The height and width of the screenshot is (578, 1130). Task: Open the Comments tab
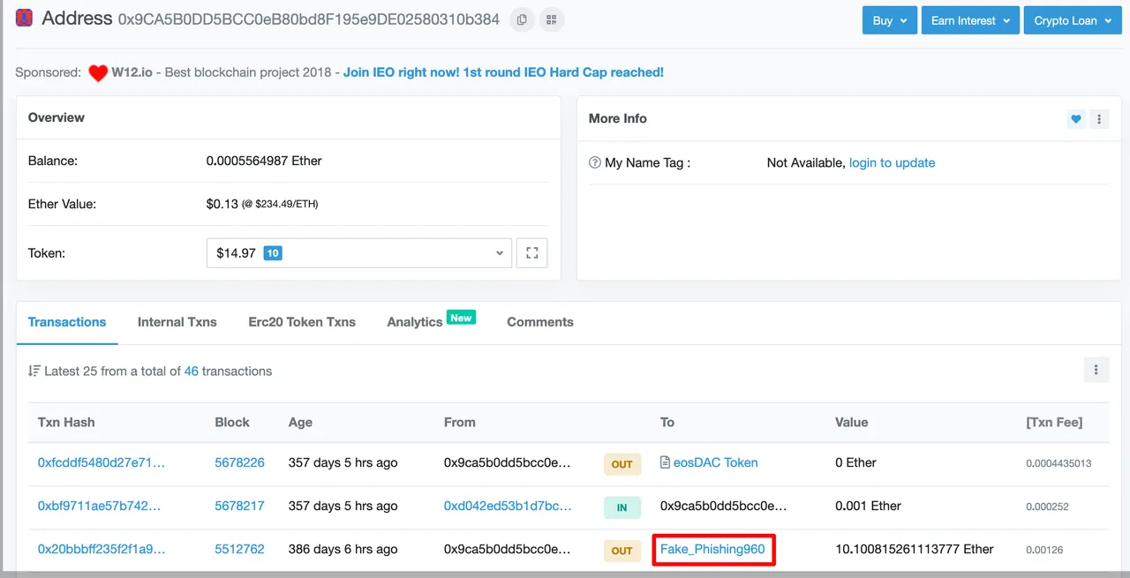point(540,322)
